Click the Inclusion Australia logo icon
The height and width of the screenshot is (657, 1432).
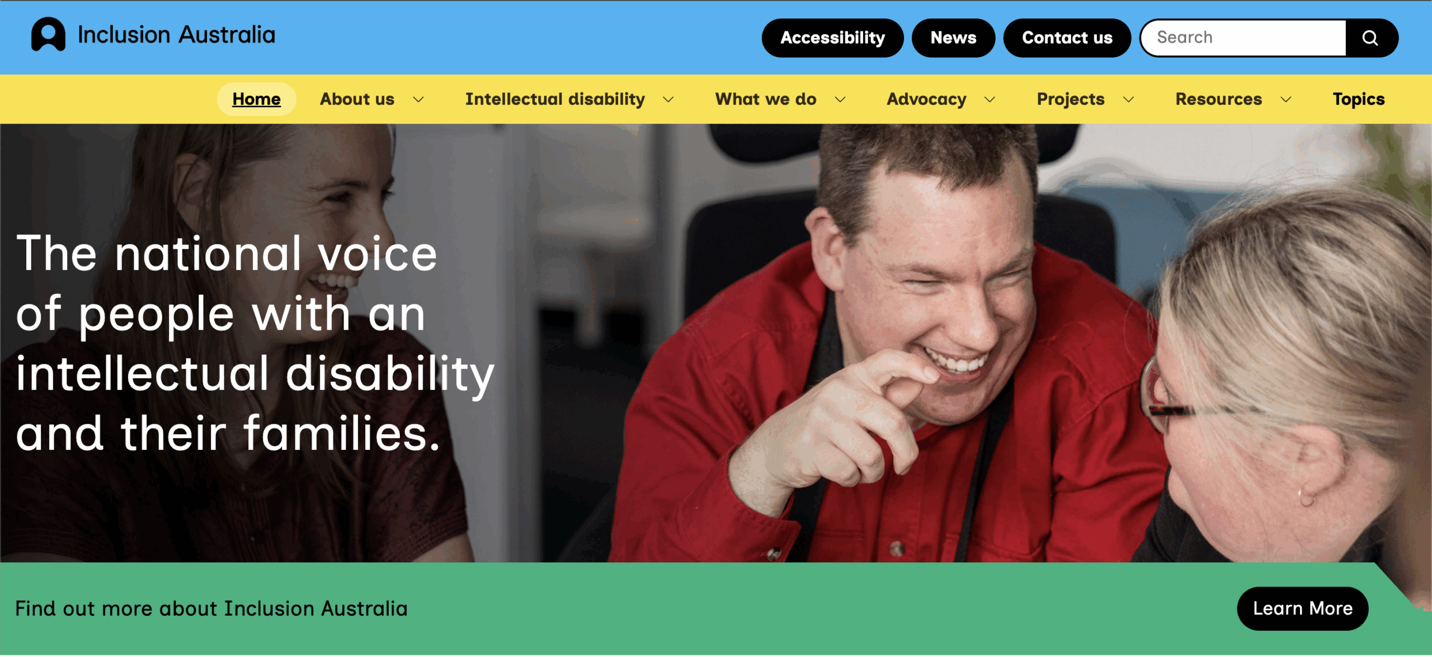click(48, 35)
